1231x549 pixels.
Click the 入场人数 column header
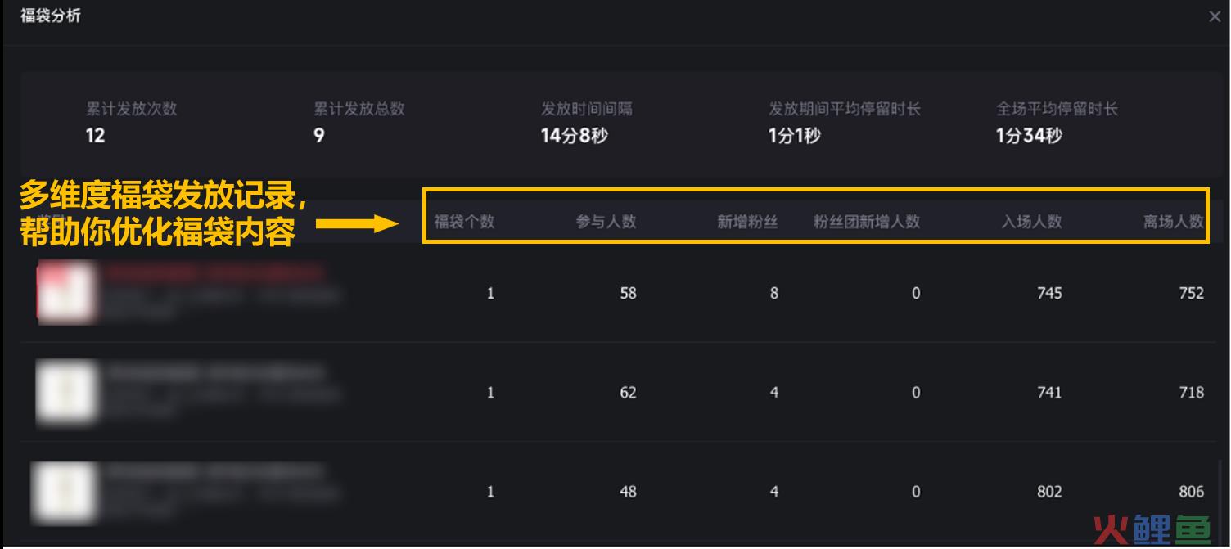pyautogui.click(x=1031, y=222)
